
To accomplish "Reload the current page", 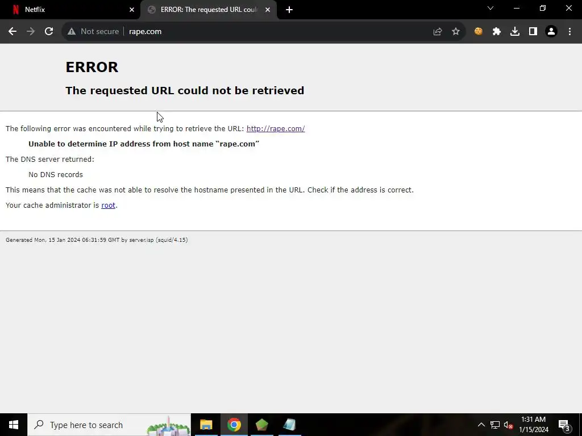I will click(49, 32).
